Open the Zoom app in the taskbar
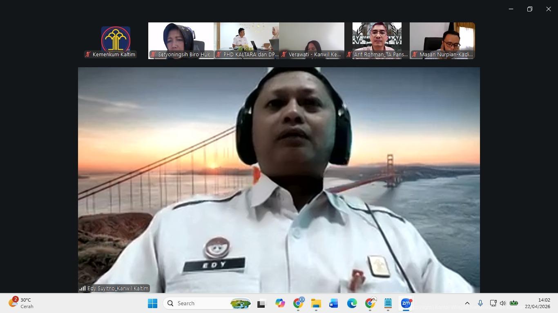This screenshot has height=313, width=558. pos(406,303)
